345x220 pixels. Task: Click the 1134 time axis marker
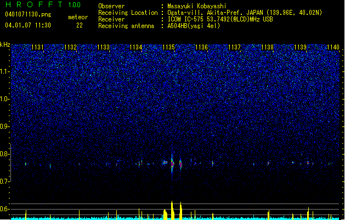click(136, 47)
